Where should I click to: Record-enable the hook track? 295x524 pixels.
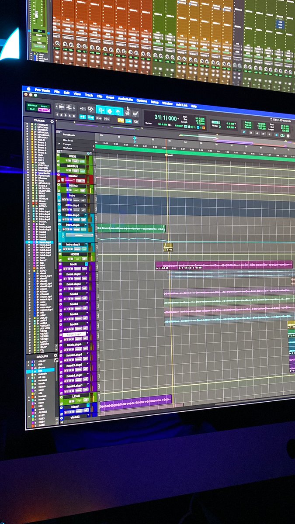click(x=64, y=269)
